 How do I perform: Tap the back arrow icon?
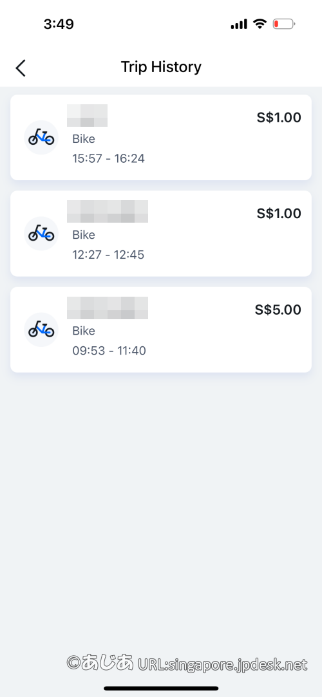coord(21,68)
